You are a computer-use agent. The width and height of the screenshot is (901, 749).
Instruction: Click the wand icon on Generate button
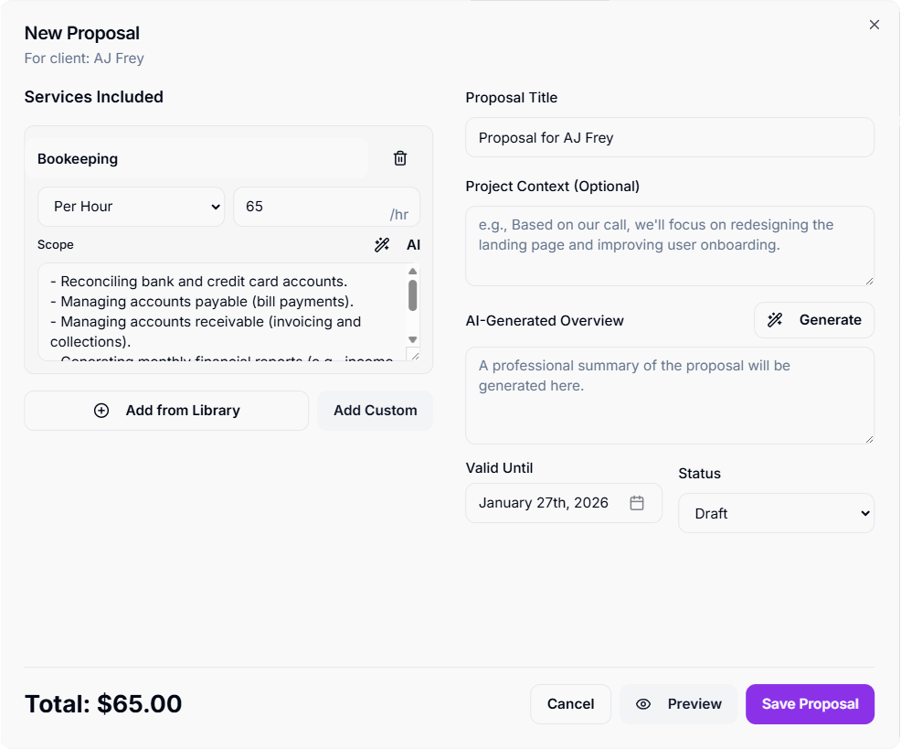(775, 320)
